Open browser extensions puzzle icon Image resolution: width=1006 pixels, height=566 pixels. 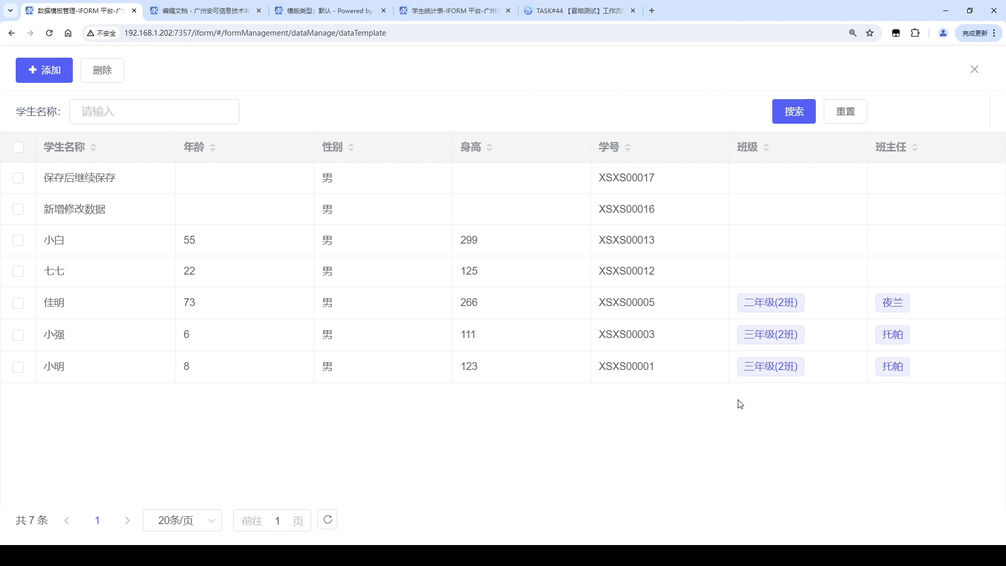tap(915, 33)
